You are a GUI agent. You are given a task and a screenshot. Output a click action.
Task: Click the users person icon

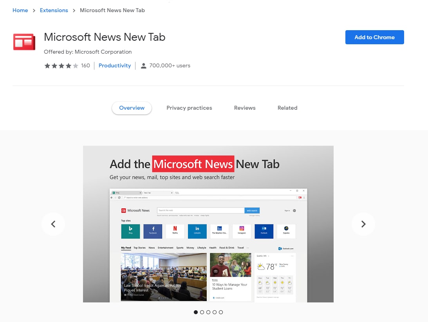point(143,66)
